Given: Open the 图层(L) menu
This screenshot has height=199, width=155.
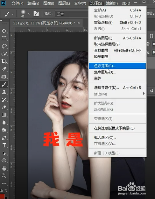Looking at the screenshot, I should (x=64, y=3).
